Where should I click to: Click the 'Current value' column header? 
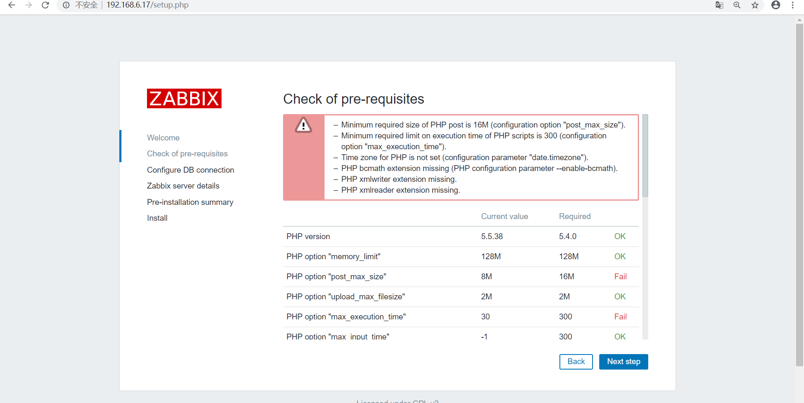click(x=505, y=217)
